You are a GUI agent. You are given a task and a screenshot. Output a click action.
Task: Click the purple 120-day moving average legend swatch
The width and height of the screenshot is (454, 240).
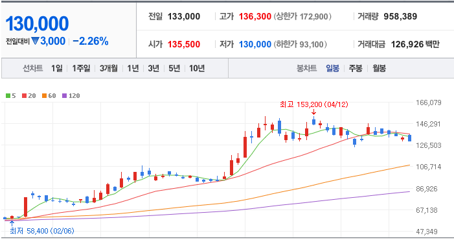(64, 95)
